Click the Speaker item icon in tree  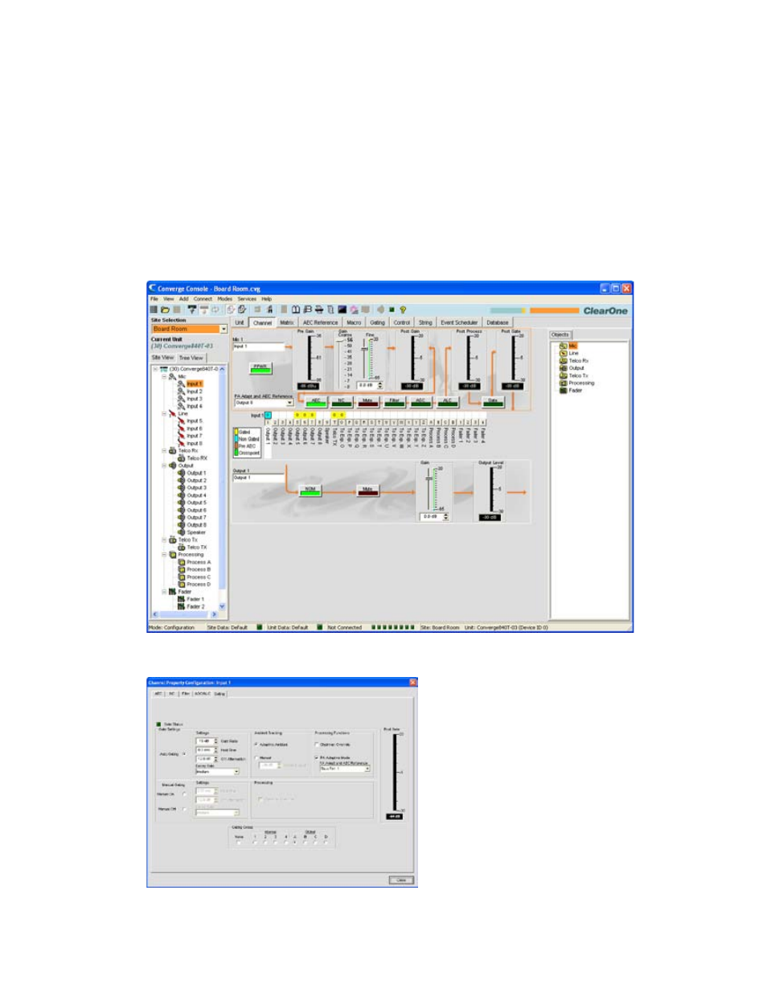pos(182,532)
